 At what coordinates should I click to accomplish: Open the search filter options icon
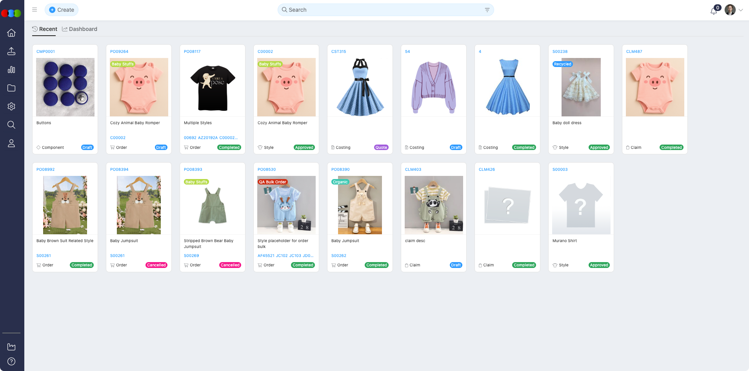(x=487, y=10)
